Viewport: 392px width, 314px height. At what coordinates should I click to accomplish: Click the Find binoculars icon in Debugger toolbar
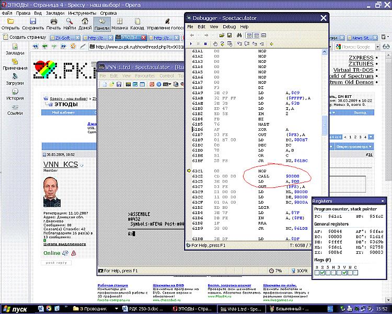(239, 36)
